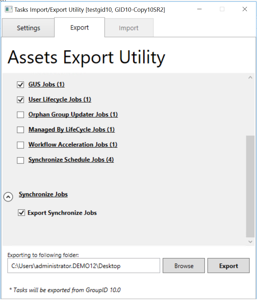The width and height of the screenshot is (257, 300).
Task: Click the Export button
Action: pyautogui.click(x=228, y=265)
